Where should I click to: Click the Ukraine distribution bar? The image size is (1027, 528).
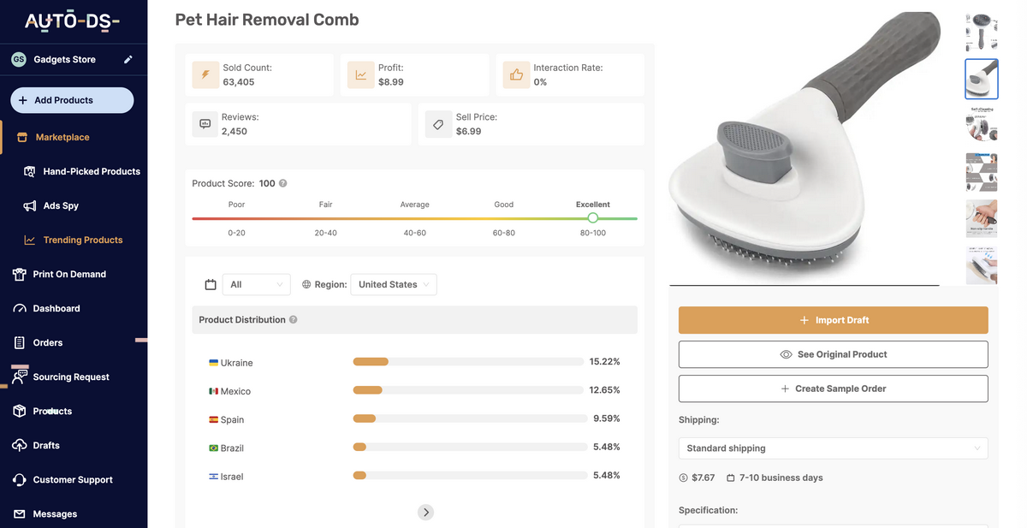pyautogui.click(x=468, y=362)
